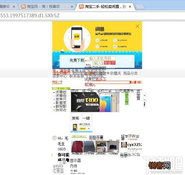Click the green 猜你喜欢 tab
The width and height of the screenshot is (185, 175).
tap(79, 137)
